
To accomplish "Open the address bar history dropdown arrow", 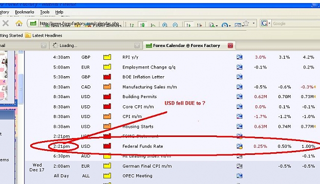I will pos(253,23).
